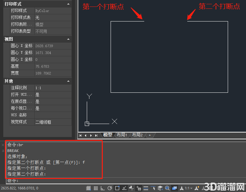Viewport: 246px width, 192px height.
Task: Click the command line 命令: input
Action: (126, 181)
